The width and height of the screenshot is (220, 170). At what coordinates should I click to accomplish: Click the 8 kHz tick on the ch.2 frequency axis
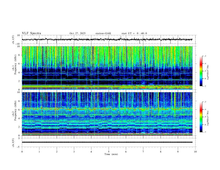pos(19,101)
